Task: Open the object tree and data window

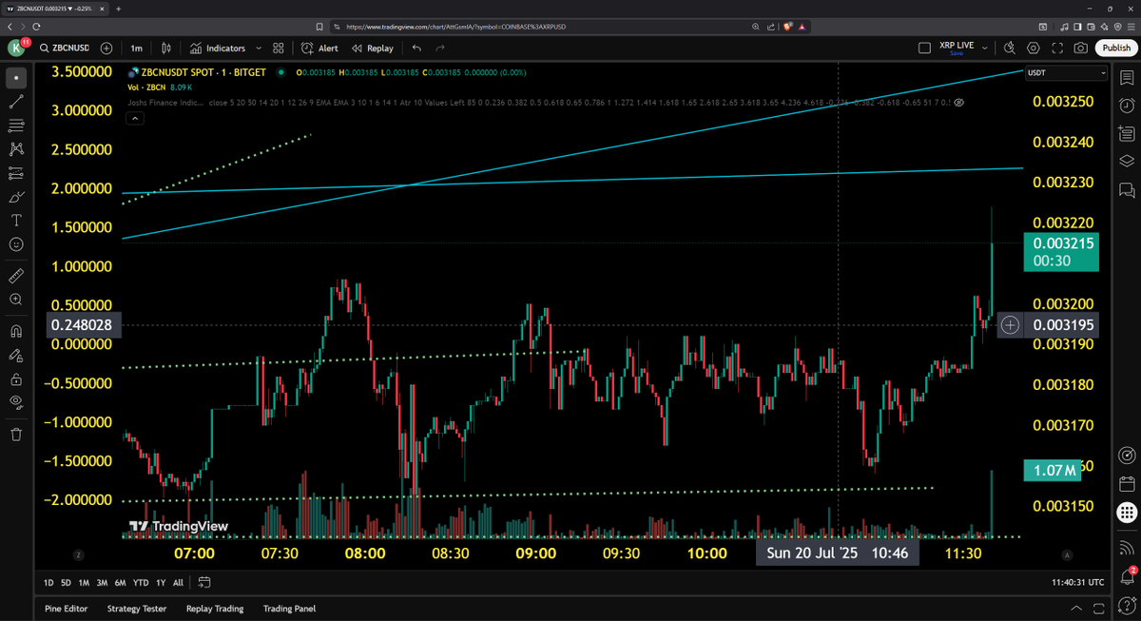Action: point(1127,161)
